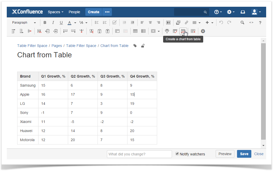Remove the table with red X icon

(x=193, y=31)
